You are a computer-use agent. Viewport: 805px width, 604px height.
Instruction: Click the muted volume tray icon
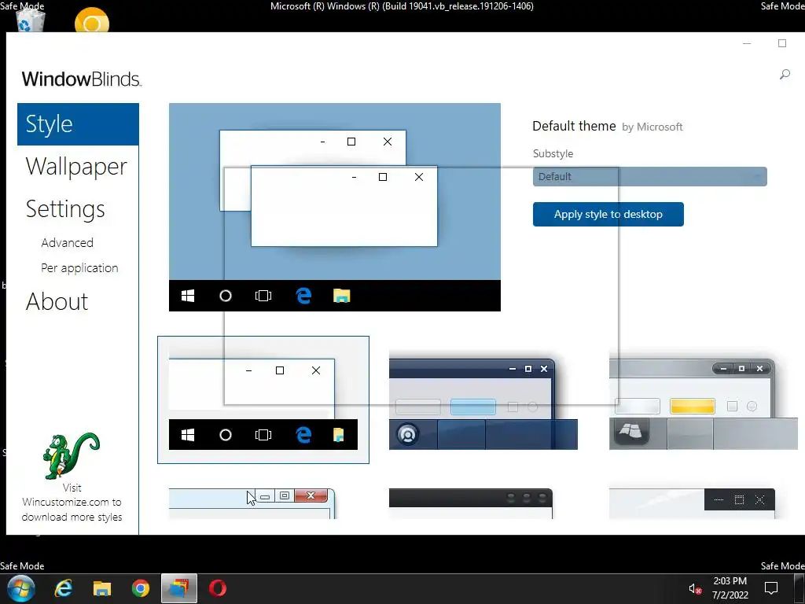695,588
